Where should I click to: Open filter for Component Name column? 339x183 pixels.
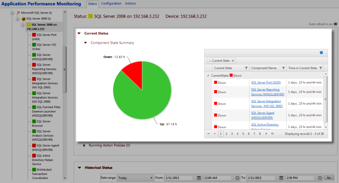283,68
